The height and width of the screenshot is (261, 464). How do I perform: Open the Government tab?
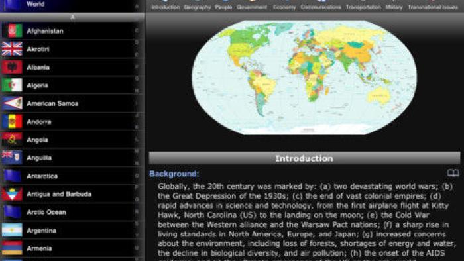tap(252, 7)
